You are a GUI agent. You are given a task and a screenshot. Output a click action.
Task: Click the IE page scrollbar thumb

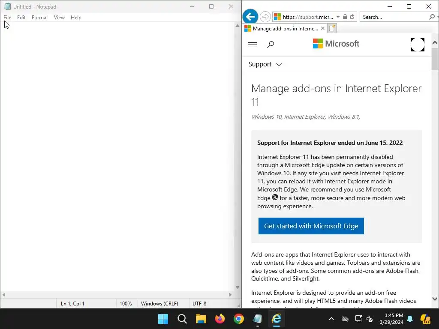click(x=435, y=59)
